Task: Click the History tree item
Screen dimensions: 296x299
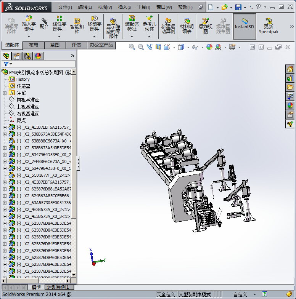Action: [x=23, y=79]
